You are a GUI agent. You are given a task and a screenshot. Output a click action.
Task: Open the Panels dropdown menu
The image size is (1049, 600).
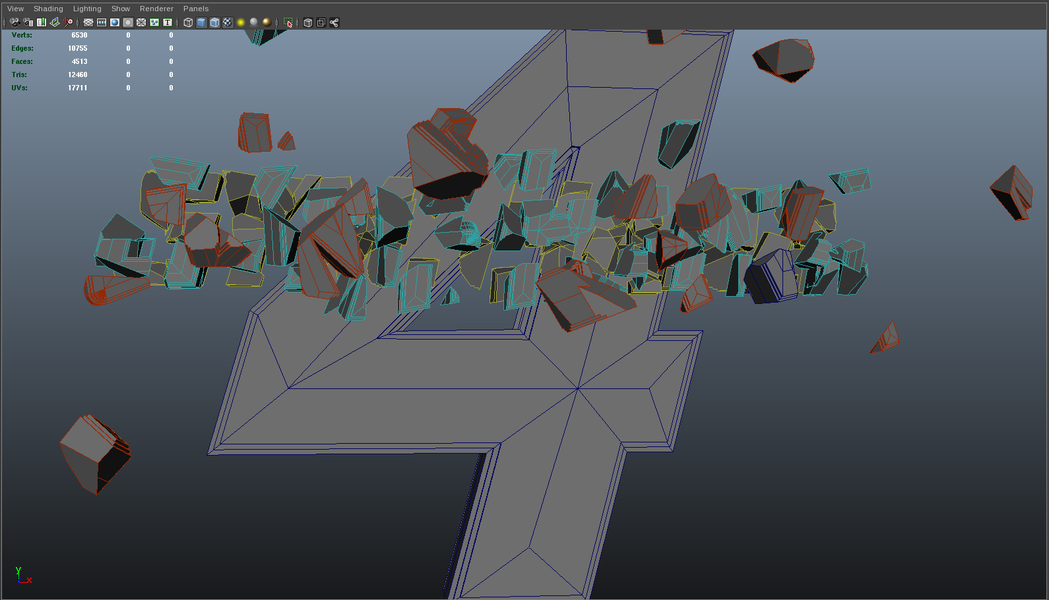pyautogui.click(x=196, y=9)
